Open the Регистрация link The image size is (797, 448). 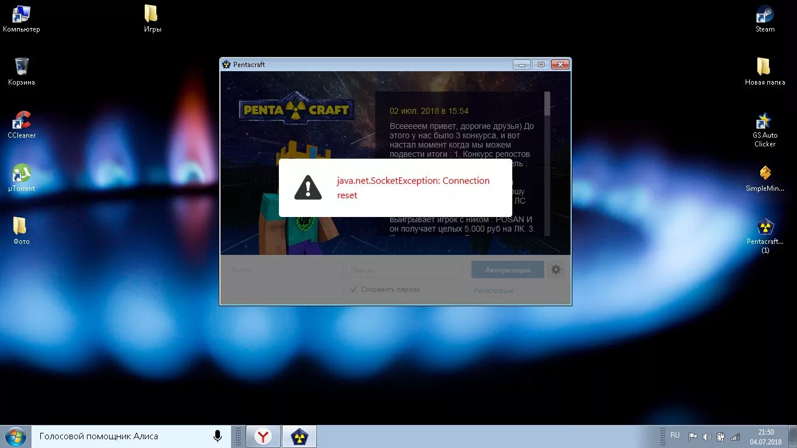click(494, 290)
